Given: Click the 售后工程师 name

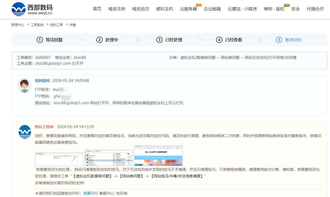Looking at the screenshot, I should (x=44, y=127).
